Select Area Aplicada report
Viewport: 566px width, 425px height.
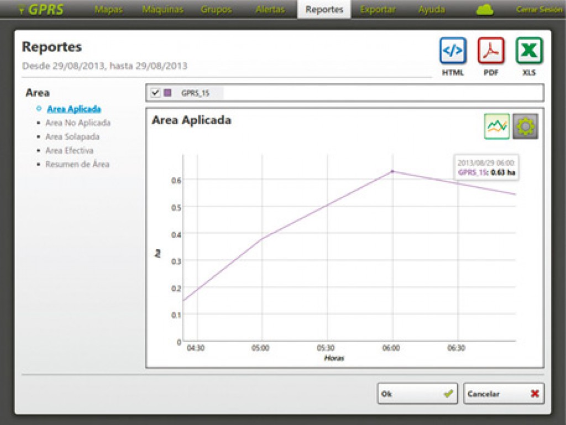coord(74,109)
